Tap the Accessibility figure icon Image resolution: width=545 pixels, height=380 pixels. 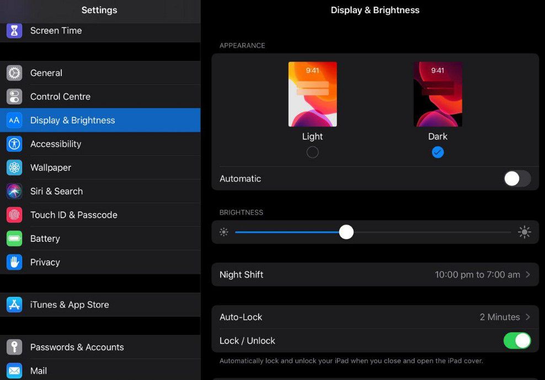pos(14,144)
